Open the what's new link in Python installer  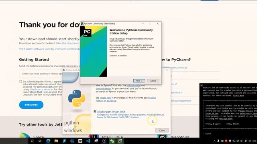[x=105, y=98]
